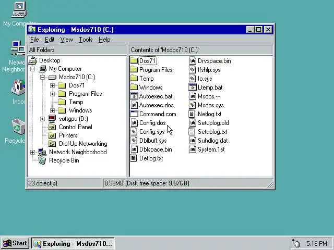The image size is (334, 250).
Task: Open the View menu
Action: pyautogui.click(x=66, y=40)
